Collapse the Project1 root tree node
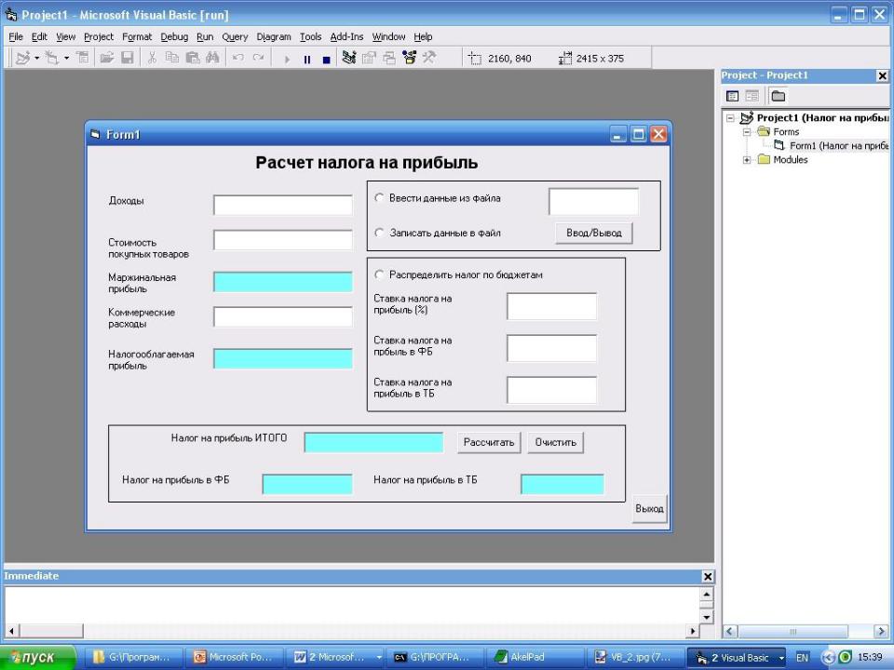894x670 pixels. pyautogui.click(x=730, y=118)
